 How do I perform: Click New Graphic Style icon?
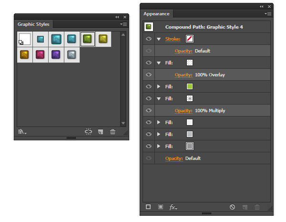click(101, 132)
